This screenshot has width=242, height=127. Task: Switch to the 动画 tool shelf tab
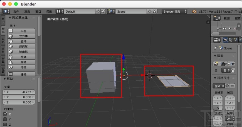click(x=3, y=50)
